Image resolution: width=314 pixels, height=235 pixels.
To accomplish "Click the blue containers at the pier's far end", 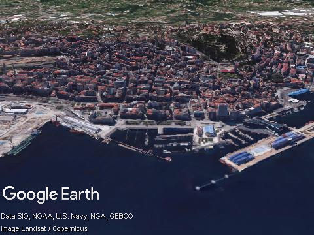I will 288,140.
